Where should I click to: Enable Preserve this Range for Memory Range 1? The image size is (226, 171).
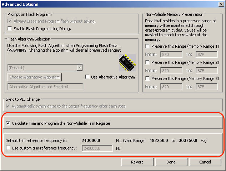pos(147,46)
